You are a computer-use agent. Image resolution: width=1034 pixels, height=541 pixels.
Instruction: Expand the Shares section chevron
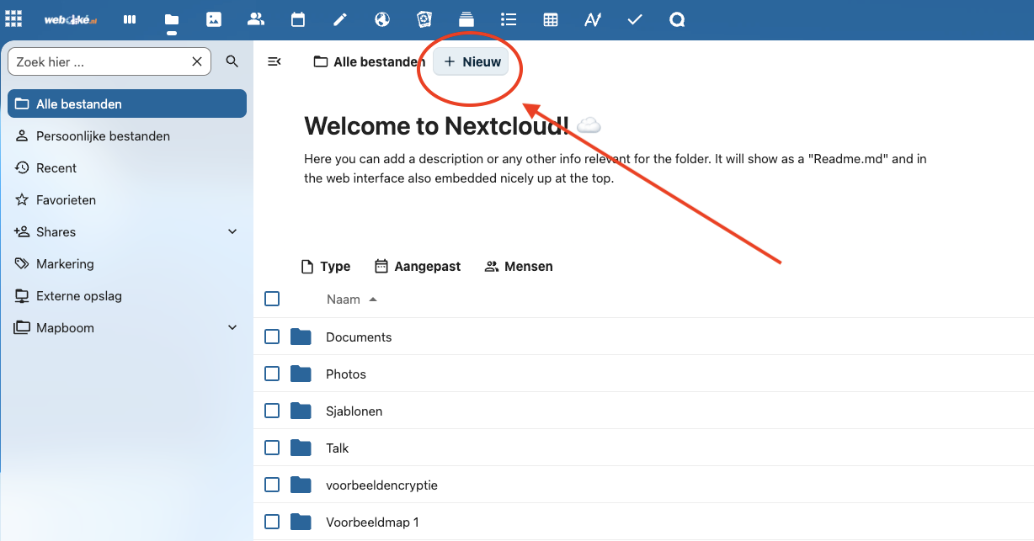click(233, 232)
